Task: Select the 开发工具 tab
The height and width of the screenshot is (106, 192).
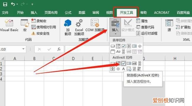Action: point(126,12)
